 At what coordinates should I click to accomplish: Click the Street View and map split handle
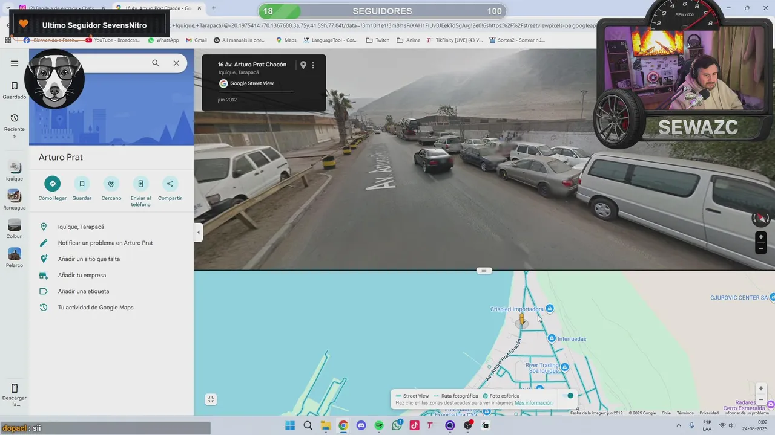pyautogui.click(x=484, y=271)
